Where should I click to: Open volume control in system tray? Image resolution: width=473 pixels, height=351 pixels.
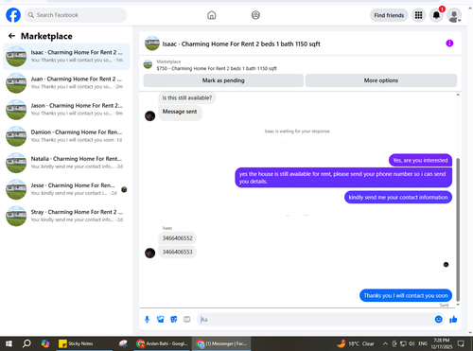(x=412, y=343)
